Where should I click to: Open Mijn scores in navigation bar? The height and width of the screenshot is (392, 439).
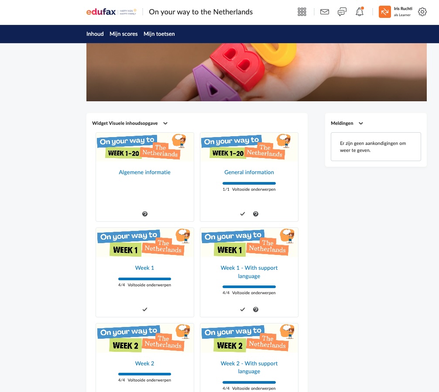(123, 34)
